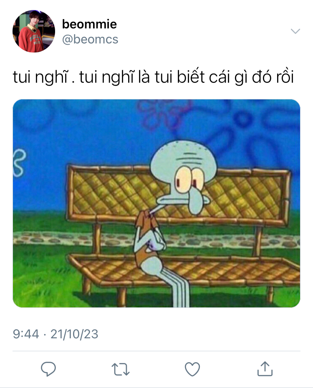
Task: Visit the @beomcs handle profile
Action: [90, 39]
